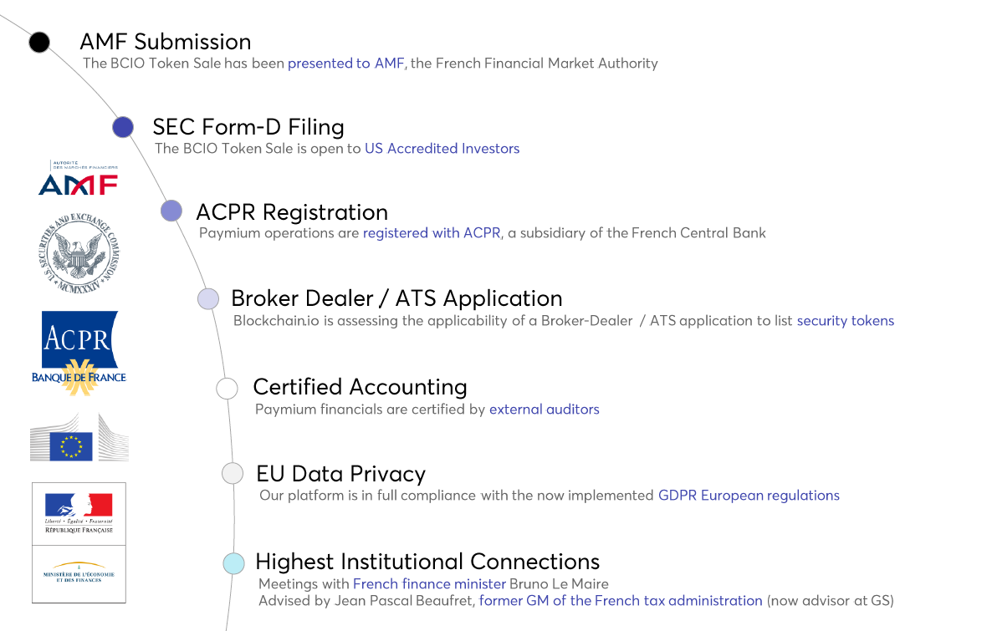The image size is (987, 631).
Task: Click the AMF logo
Action: pyautogui.click(x=79, y=179)
